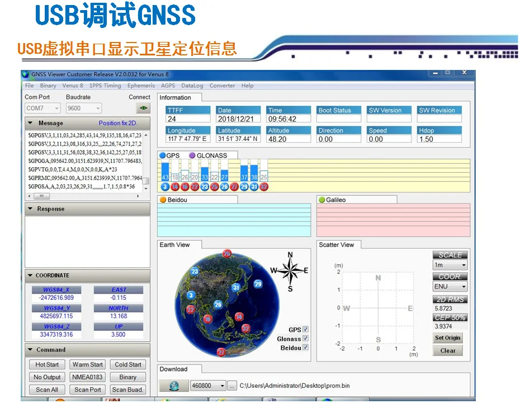The height and width of the screenshot is (404, 525).
Task: Click satellite 23 on the Earth View globe
Action: 195,271
